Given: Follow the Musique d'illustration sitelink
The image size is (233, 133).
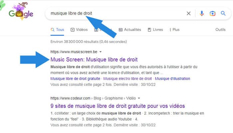Looking at the screenshot, I should click(173, 79).
